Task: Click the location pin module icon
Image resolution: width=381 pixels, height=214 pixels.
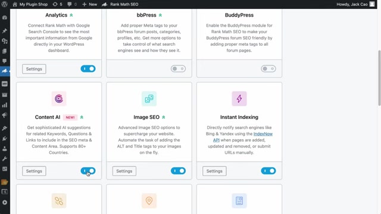Action: tap(149, 201)
